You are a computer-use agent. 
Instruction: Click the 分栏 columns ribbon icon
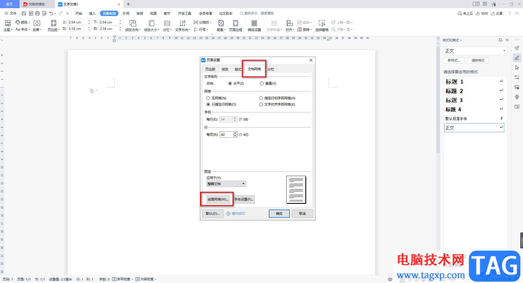167,26
